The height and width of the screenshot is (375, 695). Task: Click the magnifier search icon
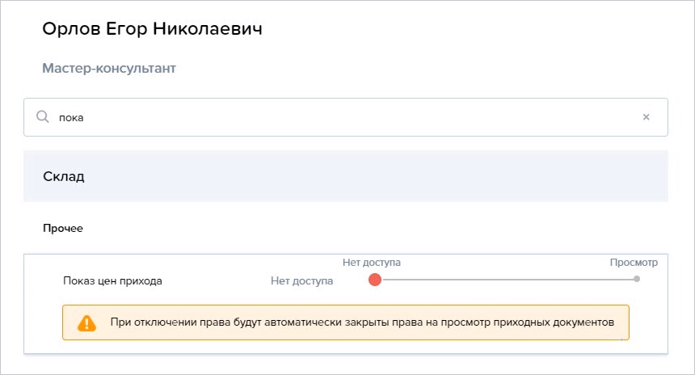click(43, 117)
